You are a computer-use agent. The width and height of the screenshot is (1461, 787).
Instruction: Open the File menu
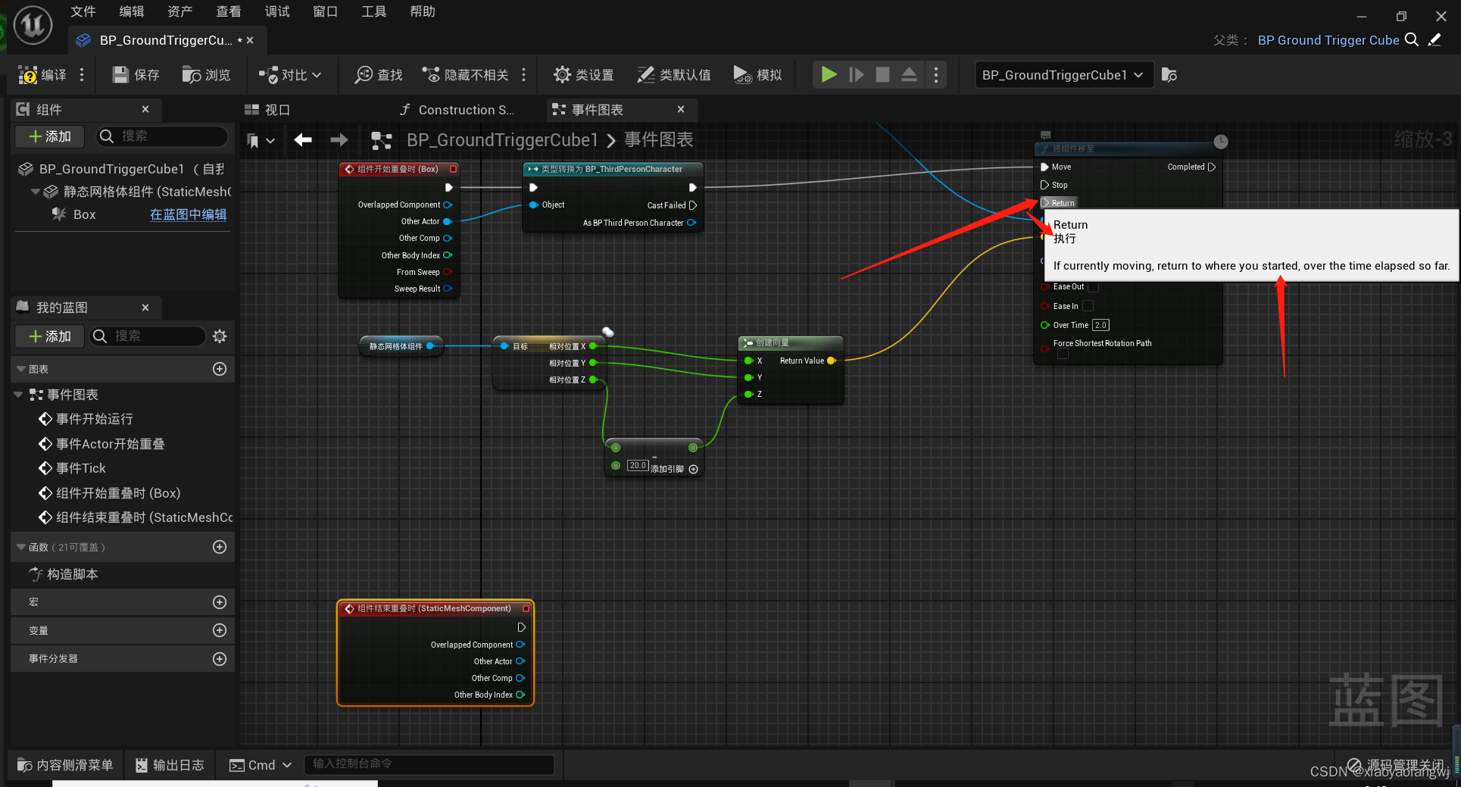[83, 11]
